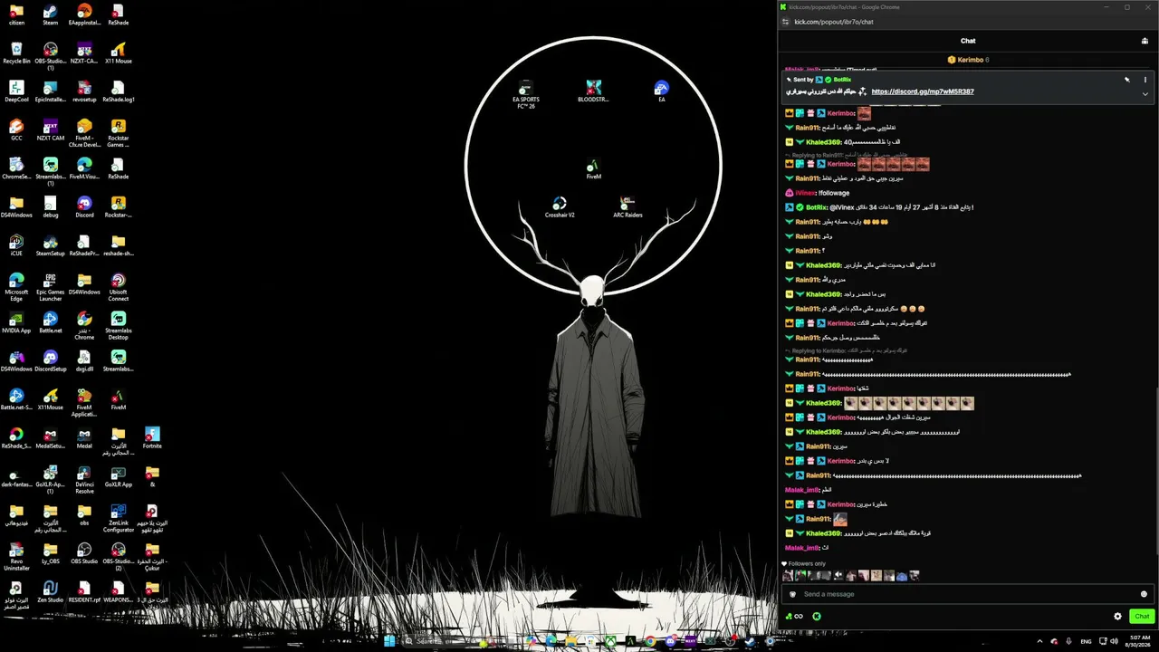Open the Steam desktop shortcut

(50, 15)
